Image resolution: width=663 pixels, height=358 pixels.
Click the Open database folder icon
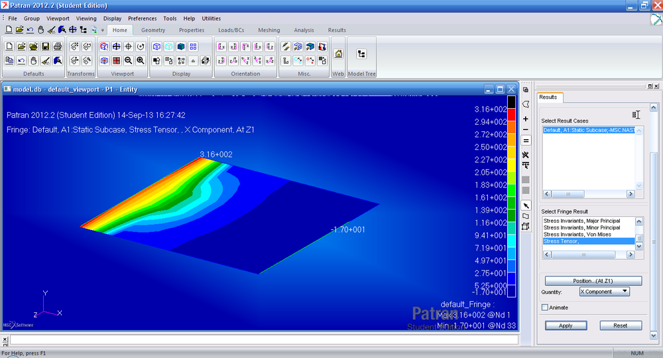[x=21, y=46]
